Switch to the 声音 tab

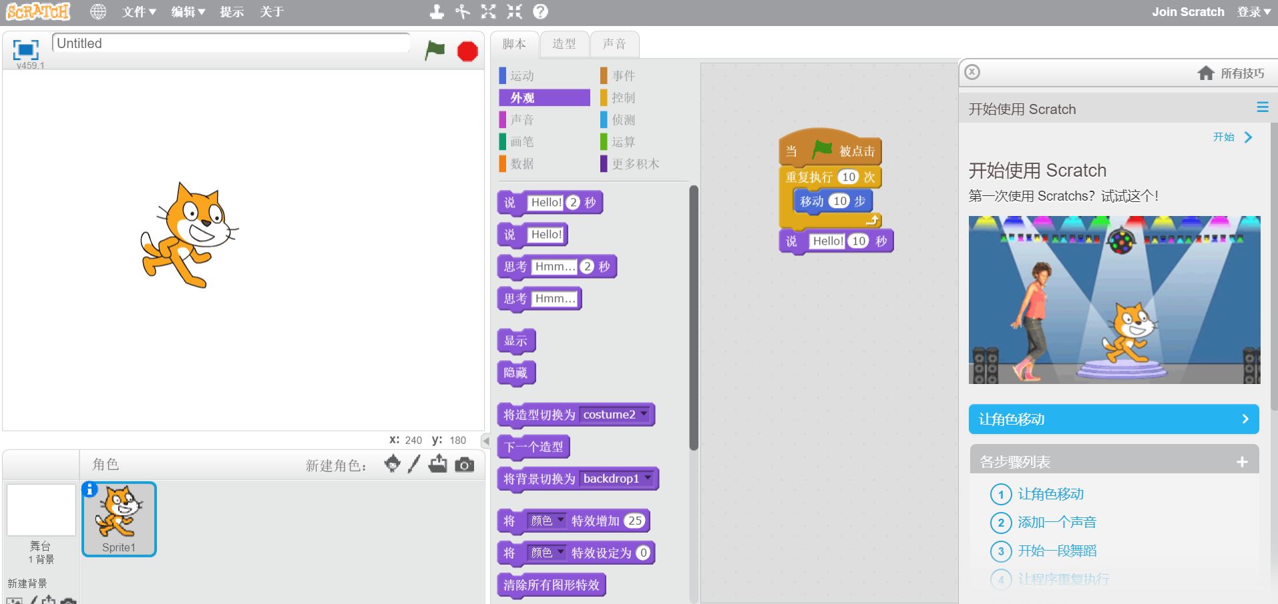(x=614, y=44)
